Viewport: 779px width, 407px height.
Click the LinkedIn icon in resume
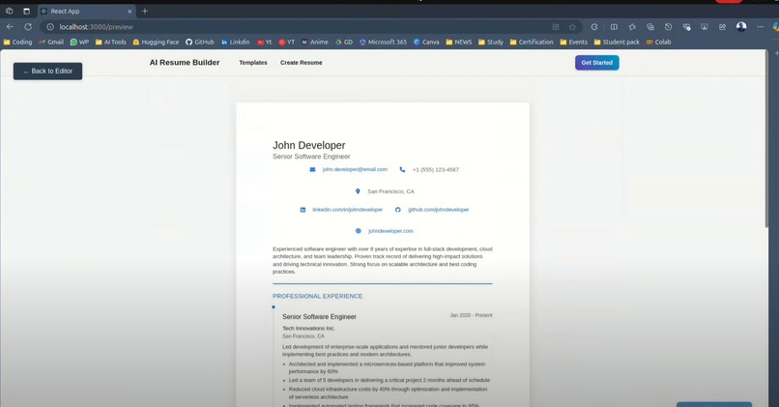(x=303, y=210)
